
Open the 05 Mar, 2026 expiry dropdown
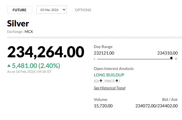click(51, 10)
